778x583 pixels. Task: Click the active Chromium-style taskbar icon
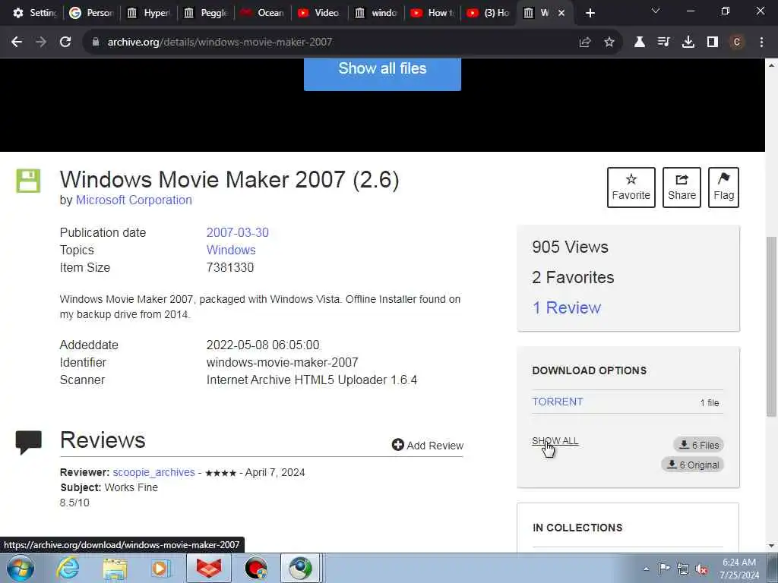click(301, 568)
